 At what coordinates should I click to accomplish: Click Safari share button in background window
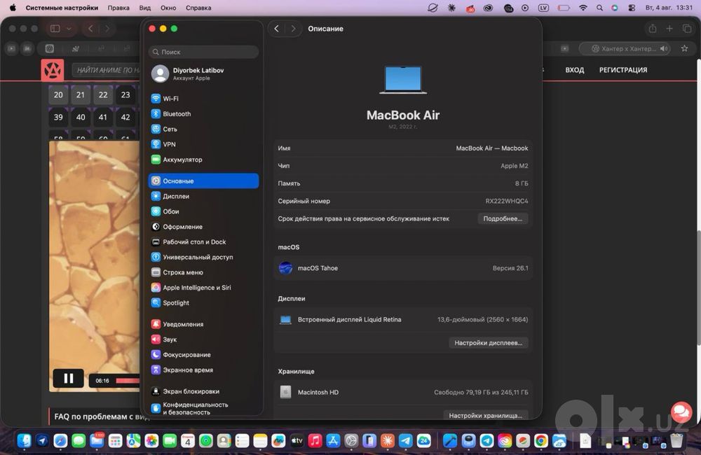click(x=653, y=29)
